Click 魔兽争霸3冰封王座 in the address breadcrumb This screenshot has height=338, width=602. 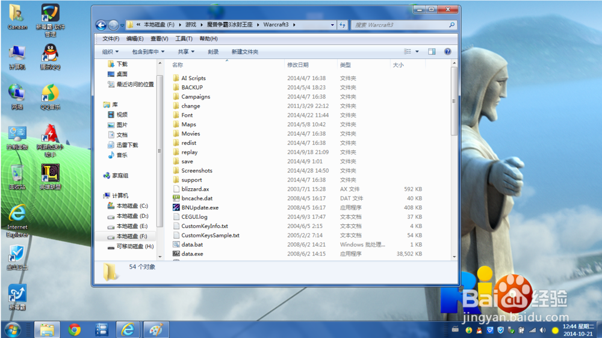click(x=229, y=25)
